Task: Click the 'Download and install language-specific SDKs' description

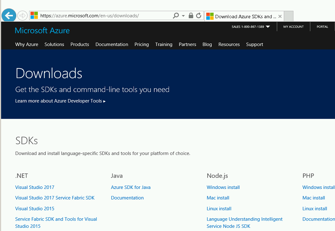Action: click(103, 153)
